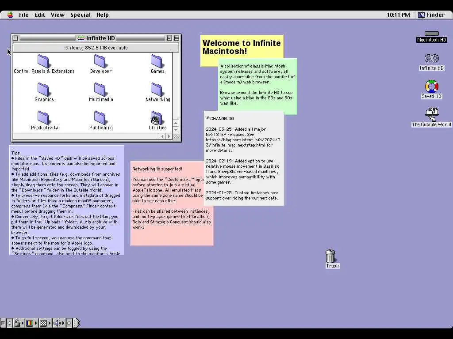Click the speaker sound volume icon
Image resolution: width=453 pixels, height=339 pixels.
coord(57,323)
